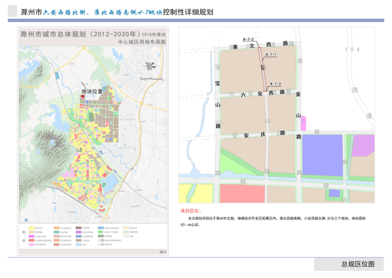
Task: Click the 104 road number label
Action: point(352,50)
